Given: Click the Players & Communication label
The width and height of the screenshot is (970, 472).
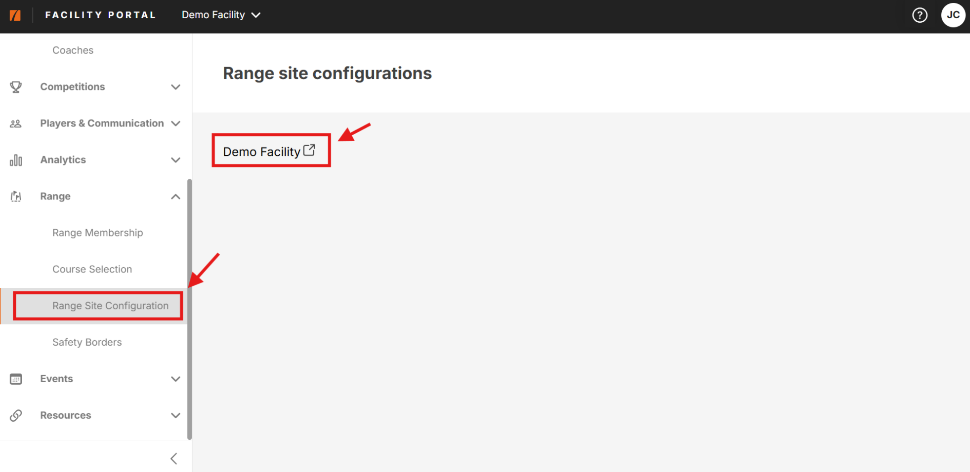Looking at the screenshot, I should (x=102, y=123).
